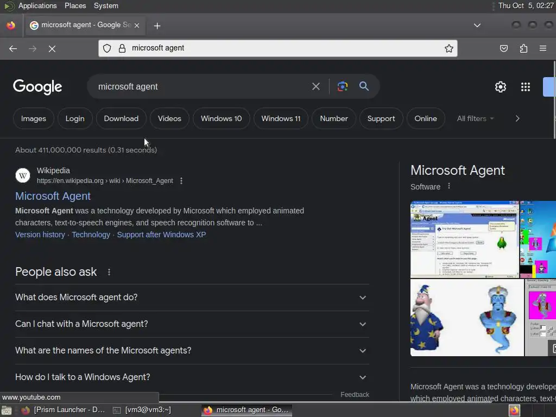Screen dimensions: 556x417
Task: Expand the All filters dropdown
Action: coord(475,118)
